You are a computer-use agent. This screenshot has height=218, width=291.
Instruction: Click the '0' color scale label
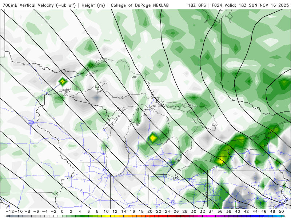62,211
